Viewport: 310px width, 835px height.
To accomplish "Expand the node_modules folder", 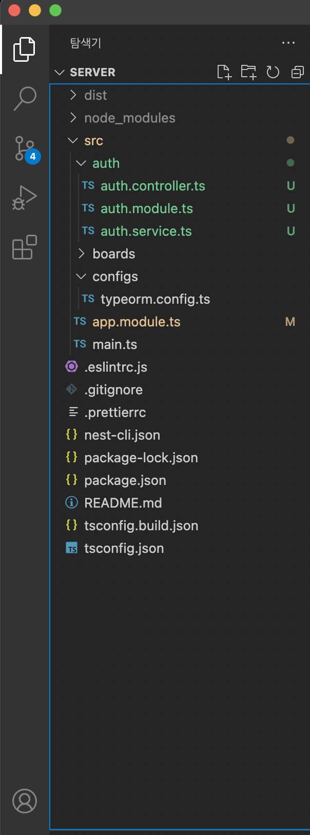I will tap(129, 118).
